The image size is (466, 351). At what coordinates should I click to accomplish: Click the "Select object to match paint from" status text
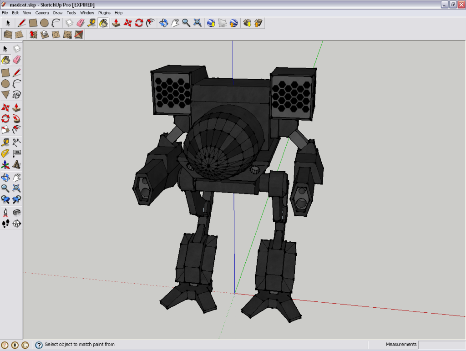(x=80, y=345)
